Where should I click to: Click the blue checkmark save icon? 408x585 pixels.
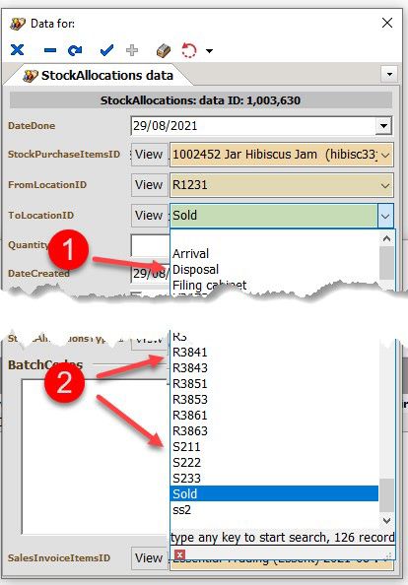click(106, 50)
